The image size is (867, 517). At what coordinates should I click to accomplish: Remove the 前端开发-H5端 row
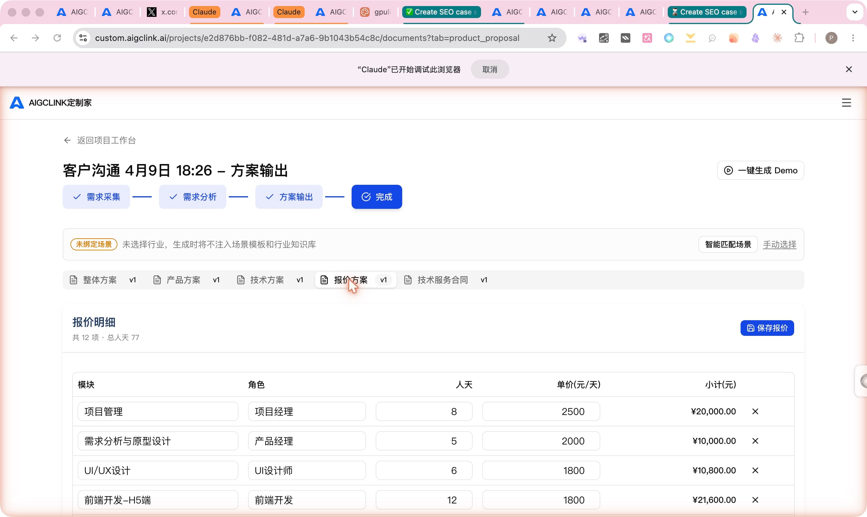755,500
